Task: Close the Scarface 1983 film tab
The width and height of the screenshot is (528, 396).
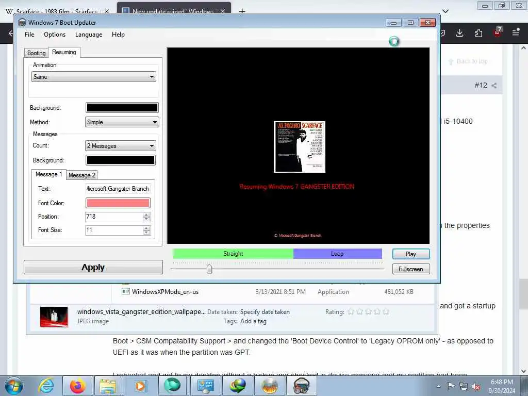Action: (x=106, y=11)
